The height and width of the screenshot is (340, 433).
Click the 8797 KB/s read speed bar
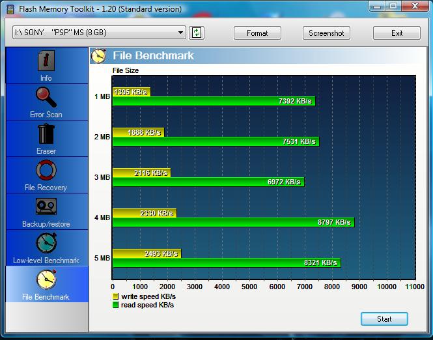pos(233,222)
